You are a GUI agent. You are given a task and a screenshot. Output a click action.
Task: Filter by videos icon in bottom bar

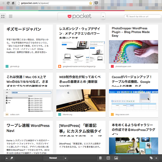[108, 158]
